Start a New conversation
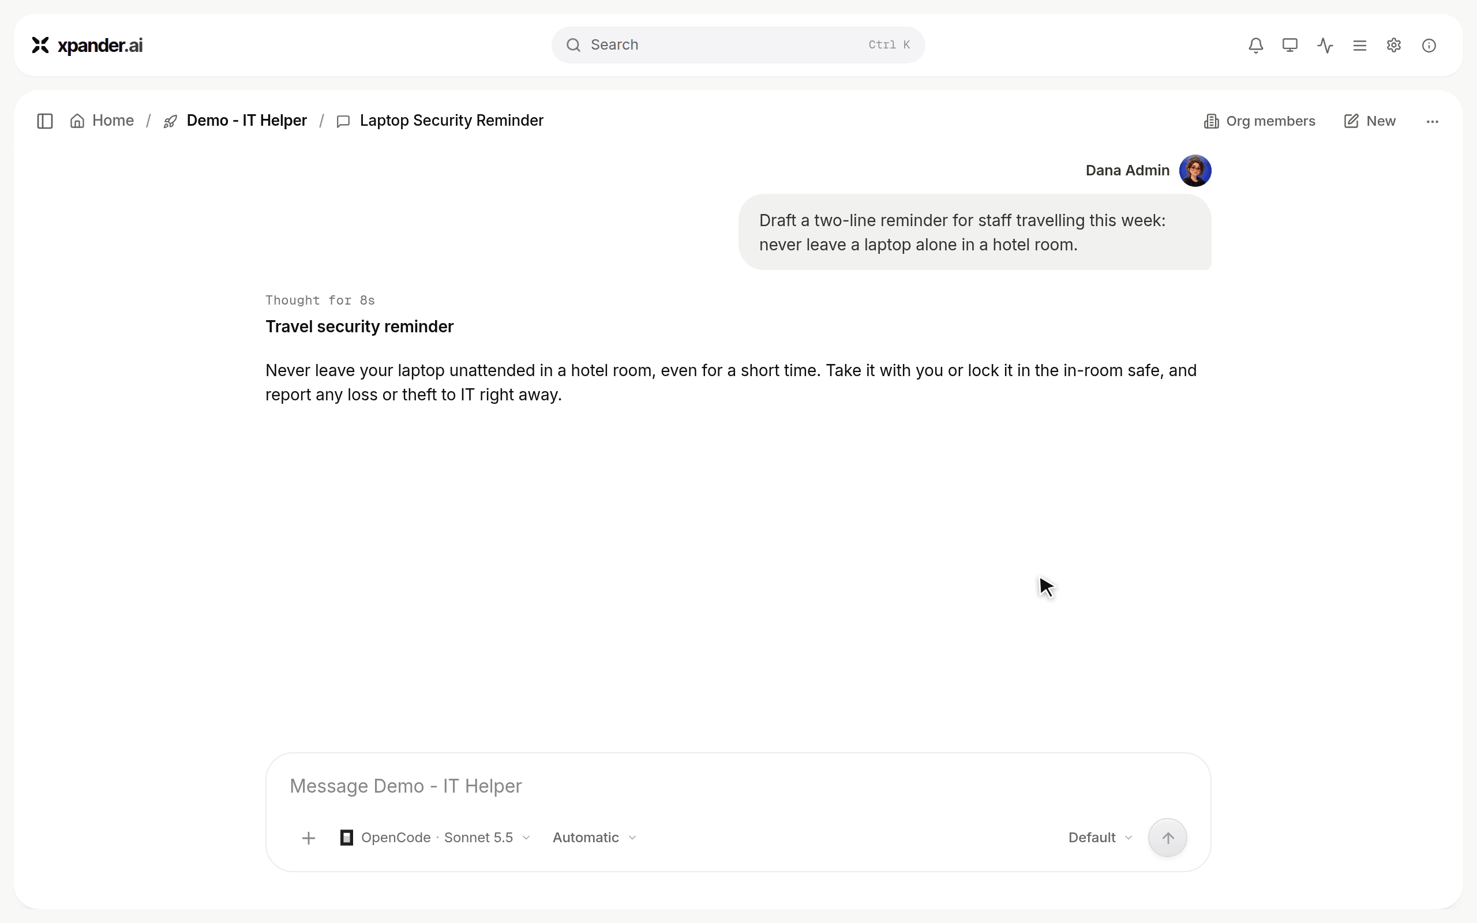This screenshot has height=923, width=1477. click(1370, 121)
